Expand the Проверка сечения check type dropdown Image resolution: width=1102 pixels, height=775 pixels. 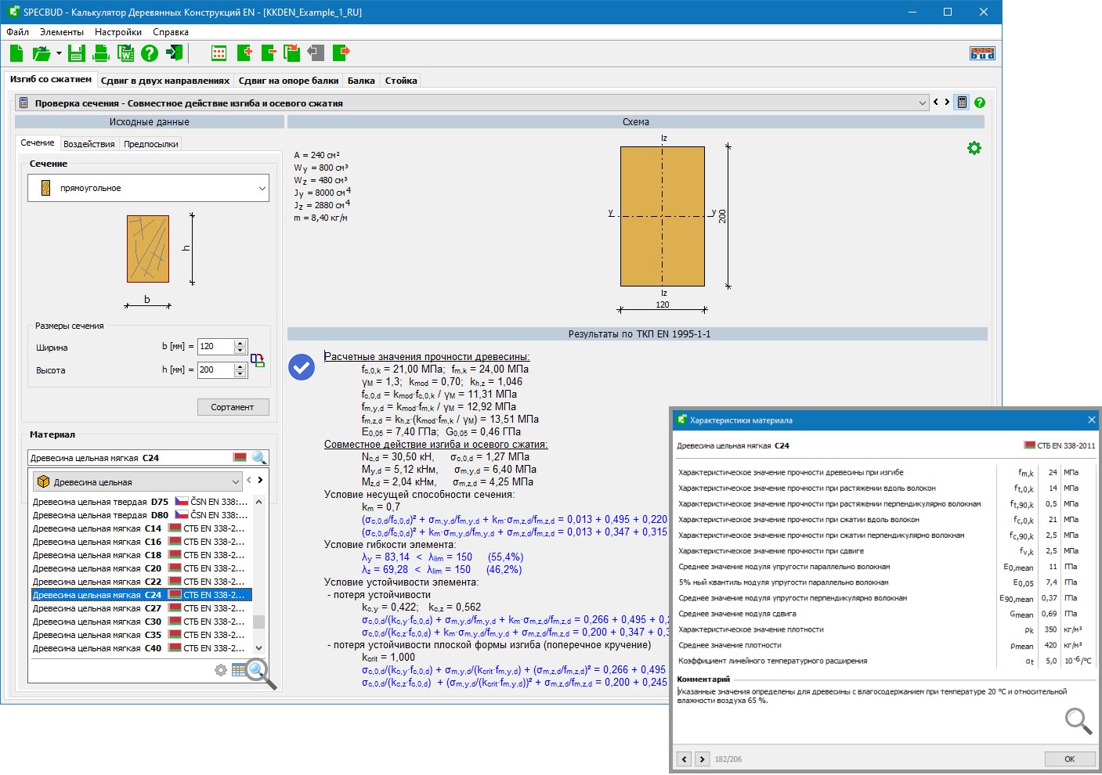coord(922,103)
